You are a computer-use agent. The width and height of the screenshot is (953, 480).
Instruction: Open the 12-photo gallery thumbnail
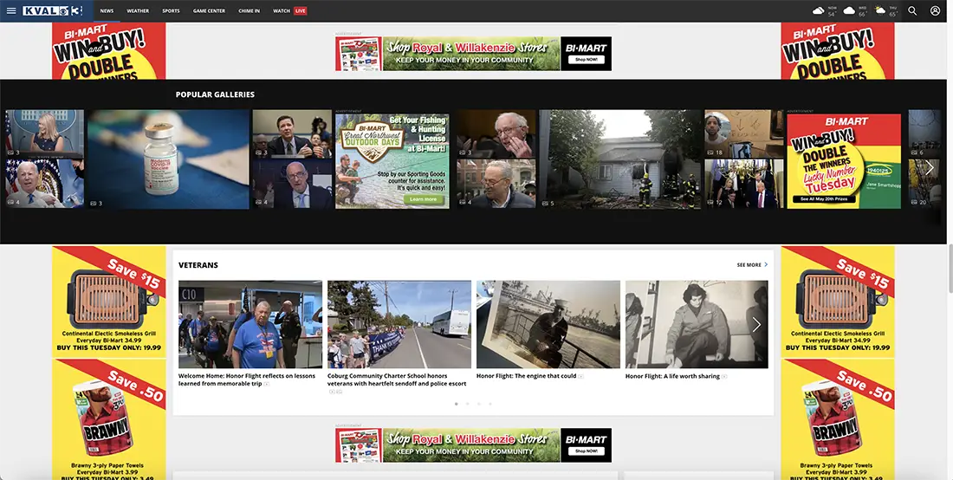pyautogui.click(x=744, y=184)
